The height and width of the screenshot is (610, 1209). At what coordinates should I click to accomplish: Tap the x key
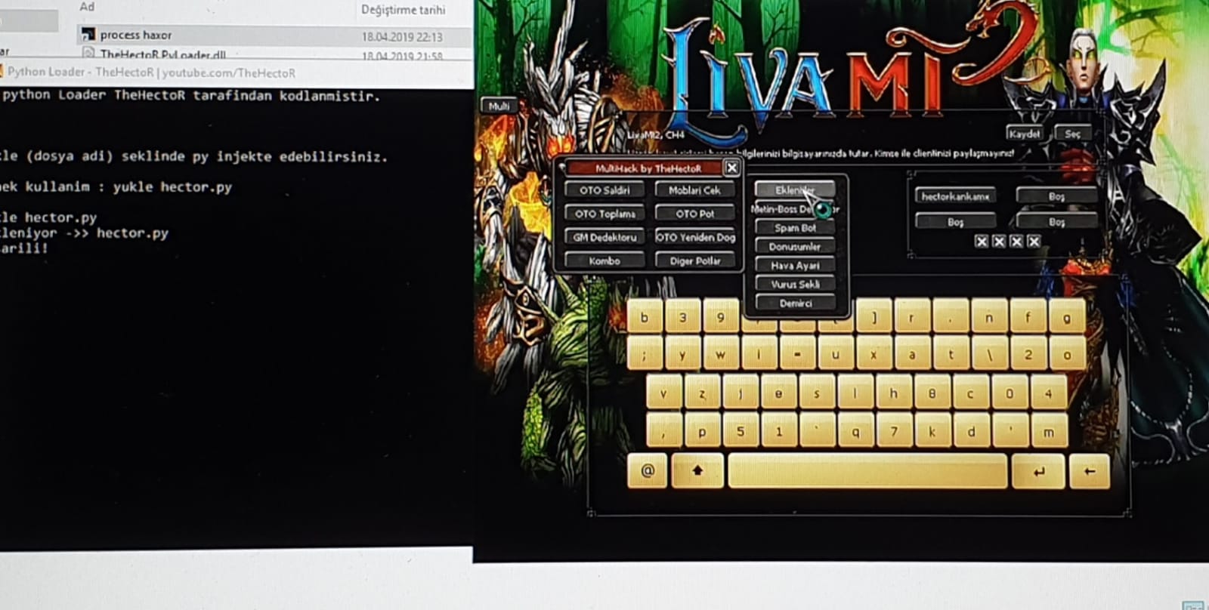point(874,354)
